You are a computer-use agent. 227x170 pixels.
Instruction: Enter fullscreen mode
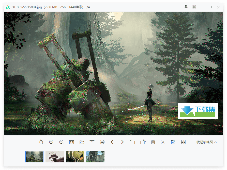(x=194, y=7)
